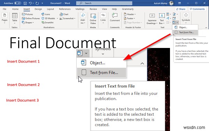Click the Ashish Mohta profile picture
This screenshot has width=209, height=131.
pos(171,3)
